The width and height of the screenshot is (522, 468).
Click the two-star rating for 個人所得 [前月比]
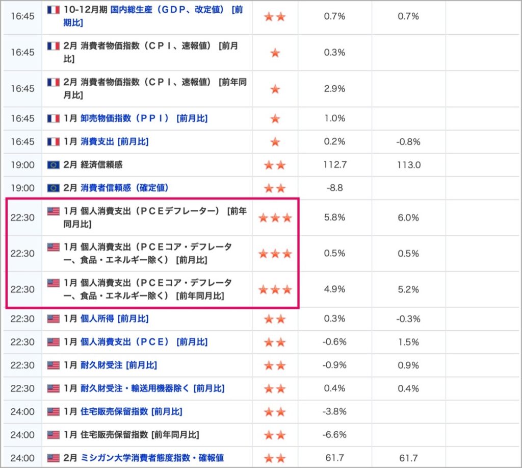click(275, 319)
